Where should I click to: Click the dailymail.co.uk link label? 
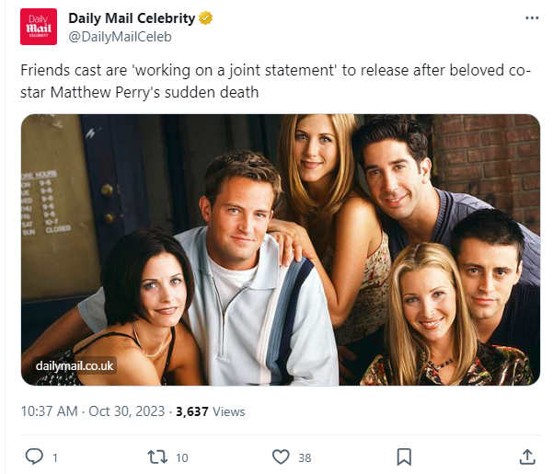point(75,366)
